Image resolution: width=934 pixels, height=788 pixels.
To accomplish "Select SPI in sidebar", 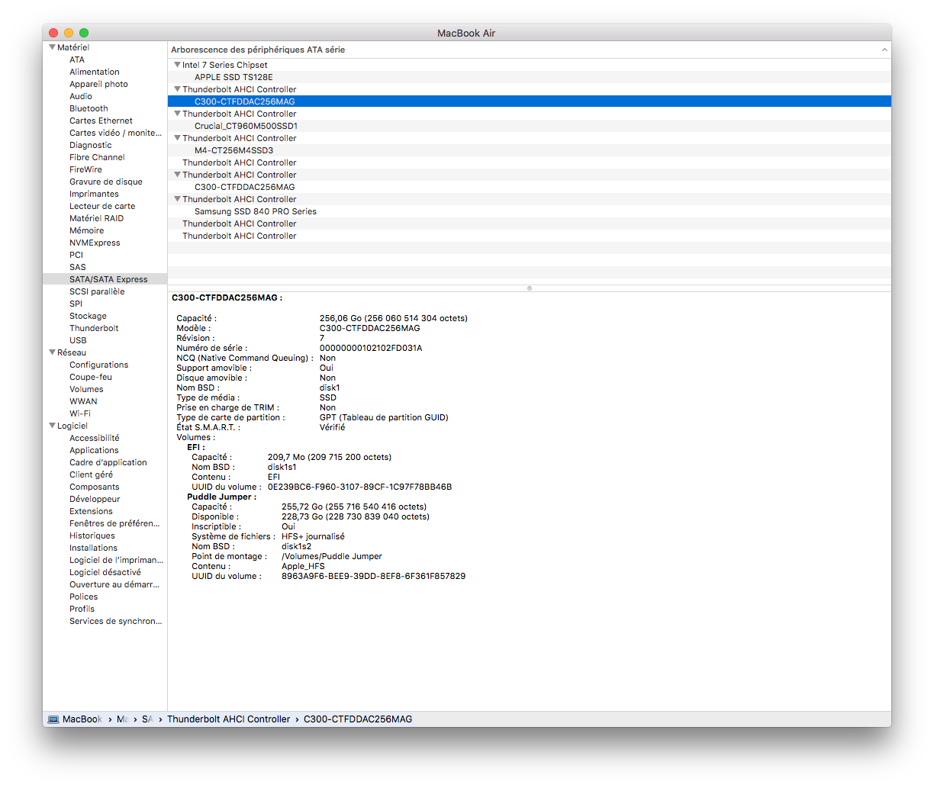I will click(x=76, y=304).
